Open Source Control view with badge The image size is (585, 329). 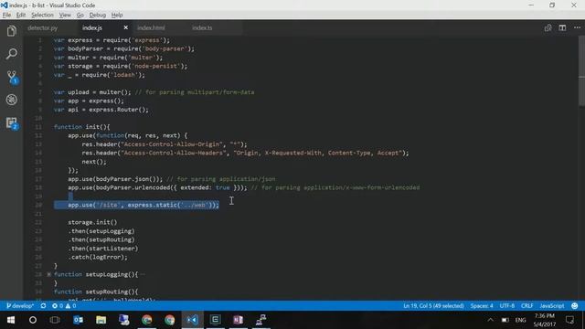tap(12, 77)
